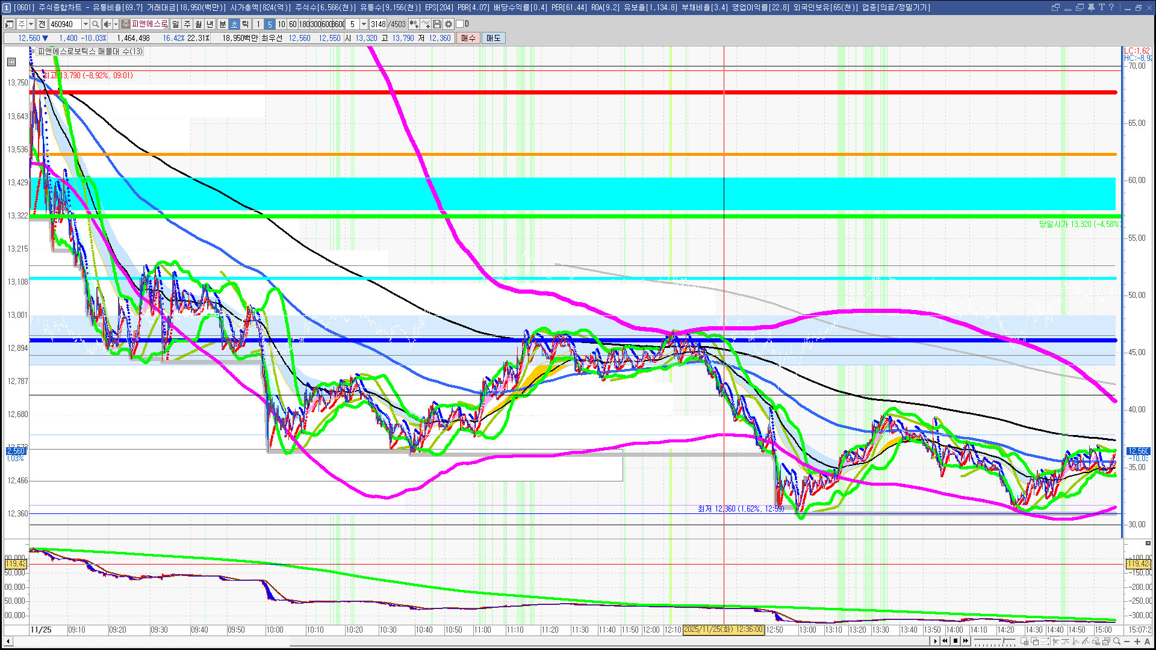
Task: Click the candle chart add indicator icon
Action: click(414, 24)
